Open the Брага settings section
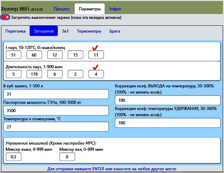The image size is (224, 173). click(115, 31)
